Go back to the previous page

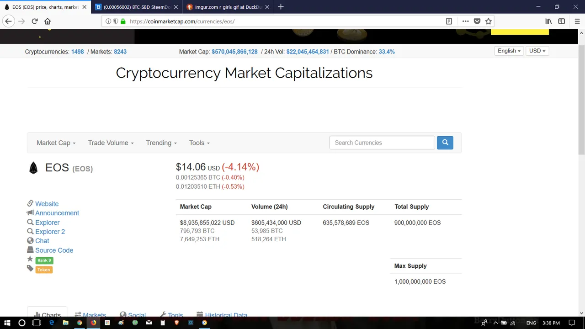[x=8, y=21]
